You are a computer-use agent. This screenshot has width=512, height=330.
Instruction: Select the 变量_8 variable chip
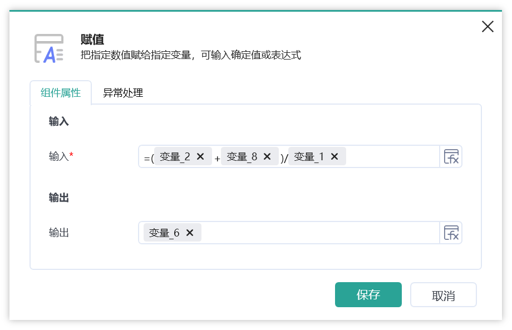(242, 157)
